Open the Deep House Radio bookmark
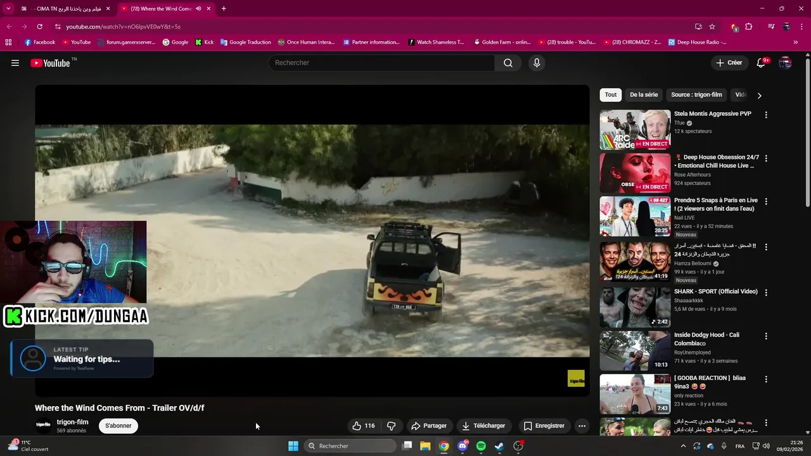The image size is (811, 456). click(x=696, y=42)
